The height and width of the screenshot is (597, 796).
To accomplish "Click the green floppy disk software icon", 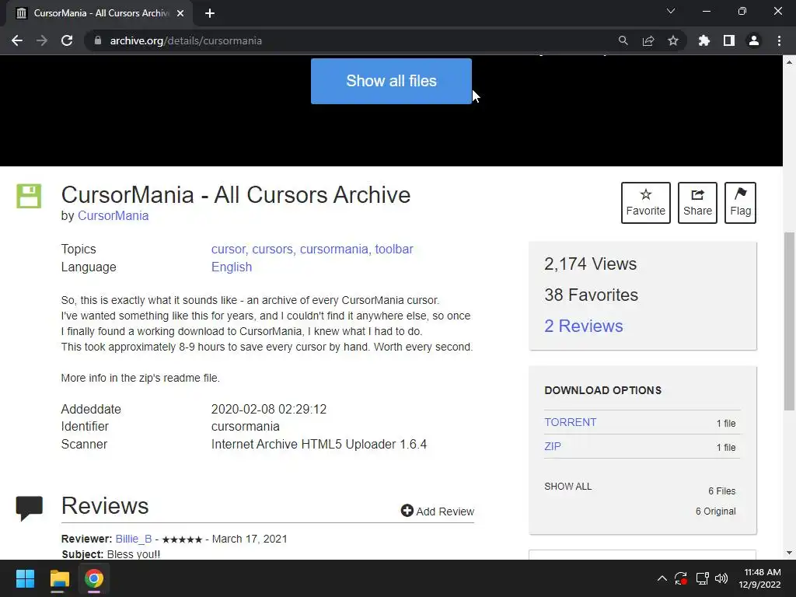I will 29,196.
